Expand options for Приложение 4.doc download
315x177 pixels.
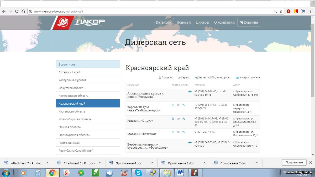pyautogui.click(x=152, y=163)
